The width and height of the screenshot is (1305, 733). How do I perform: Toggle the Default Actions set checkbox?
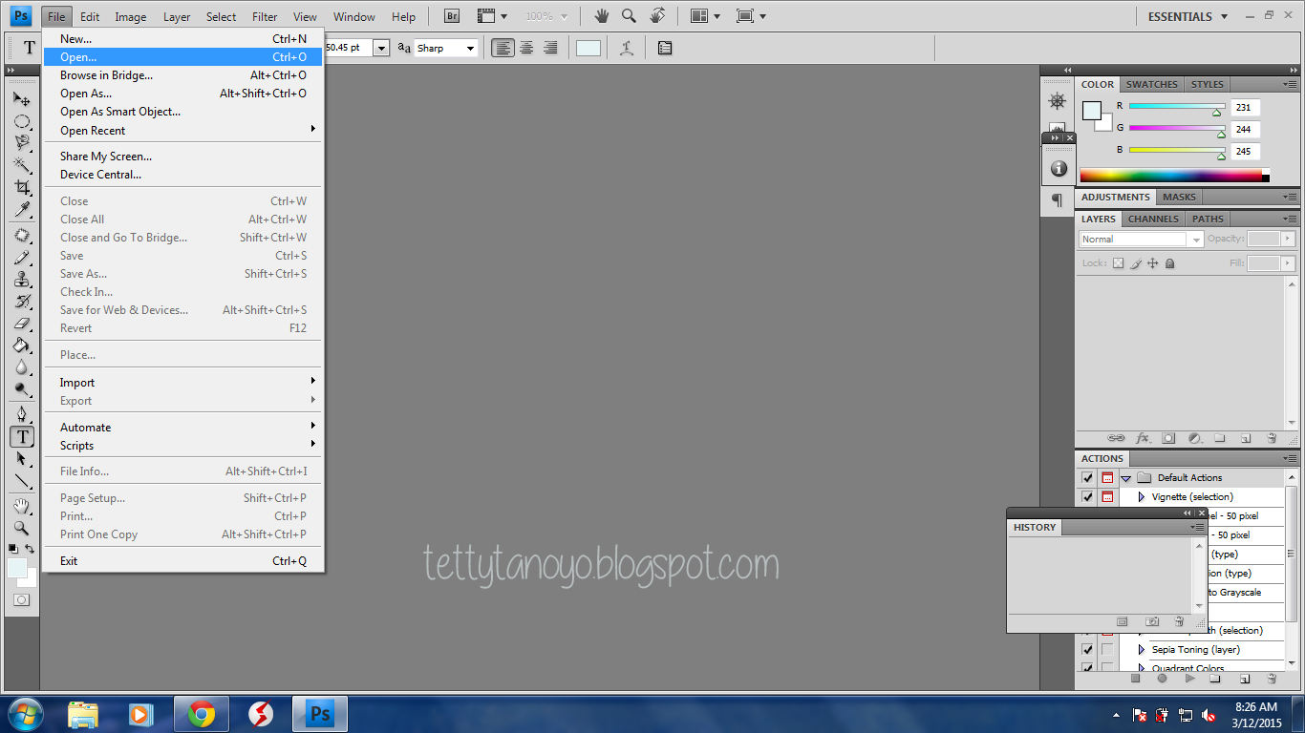[x=1087, y=478]
